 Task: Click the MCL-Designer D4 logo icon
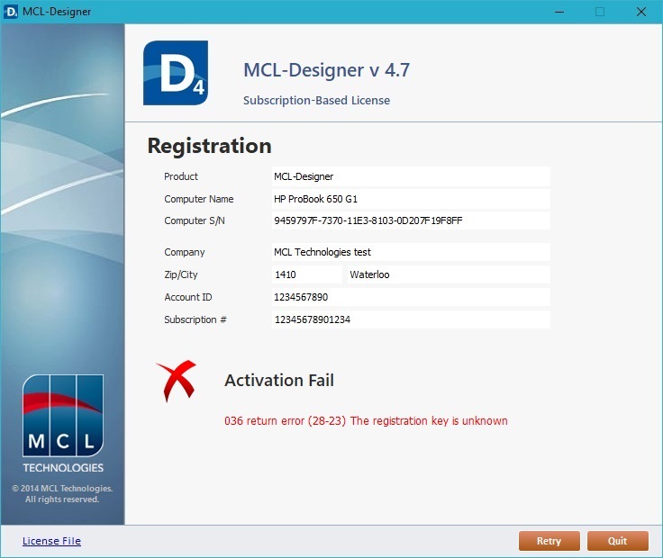click(x=176, y=73)
